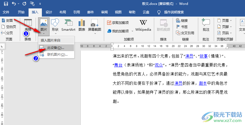This screenshot has width=245, height=125.
Task: Insert a 图表 chart
Action: point(82,25)
